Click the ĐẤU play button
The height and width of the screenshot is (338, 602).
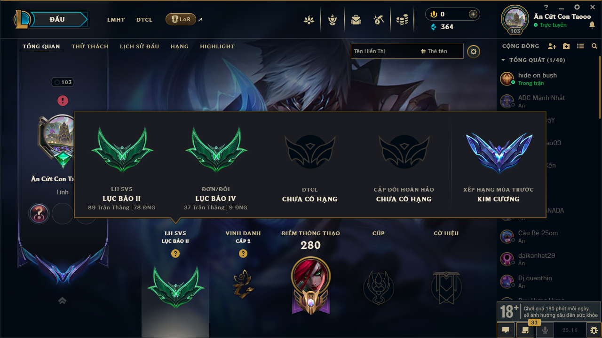pos(57,19)
